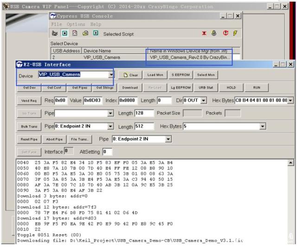
Task: Click the yellow lightning bolt icon
Action: point(235,33)
